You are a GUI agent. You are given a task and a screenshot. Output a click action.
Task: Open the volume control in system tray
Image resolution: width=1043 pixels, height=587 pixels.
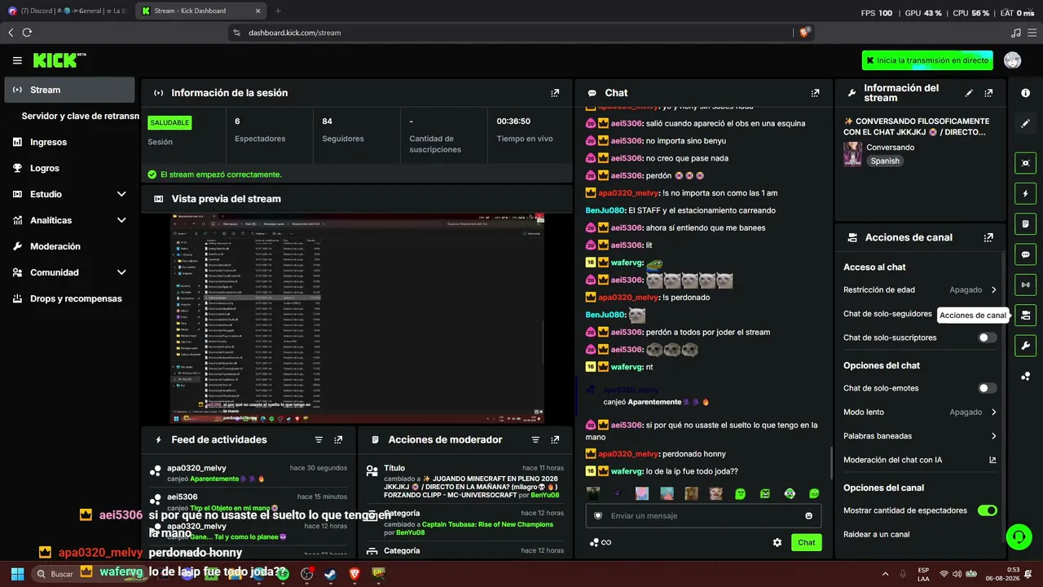click(957, 574)
